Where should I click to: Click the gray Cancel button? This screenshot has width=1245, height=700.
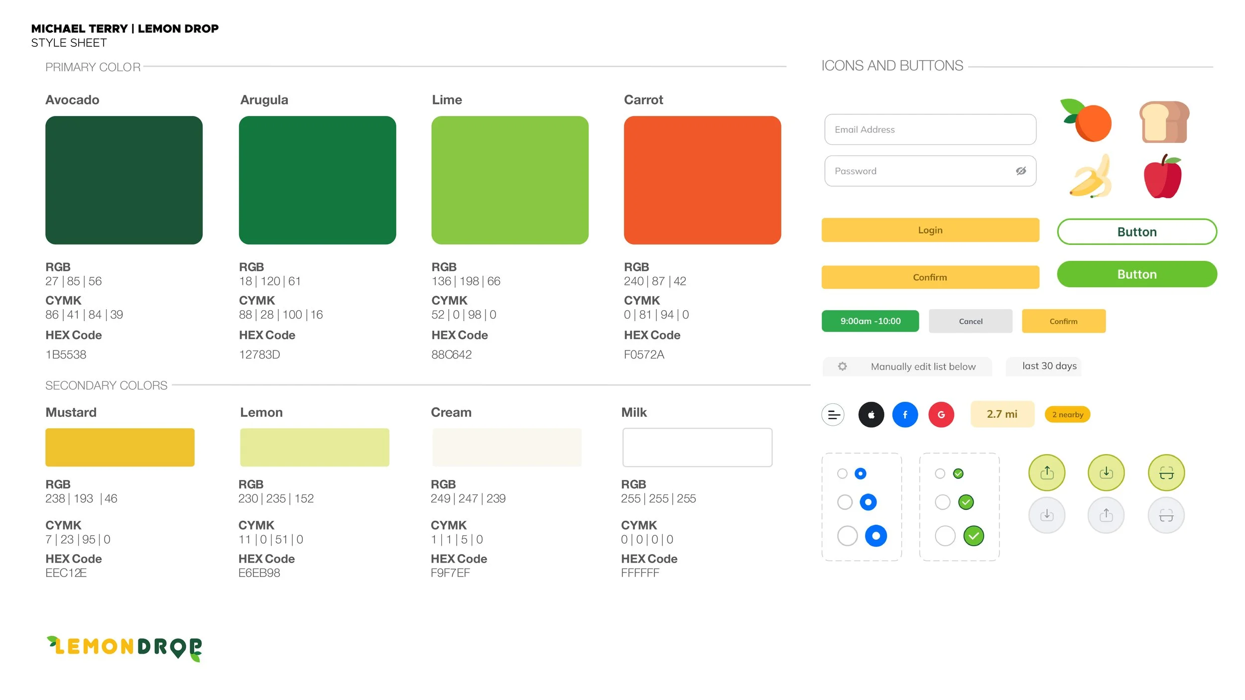point(970,321)
